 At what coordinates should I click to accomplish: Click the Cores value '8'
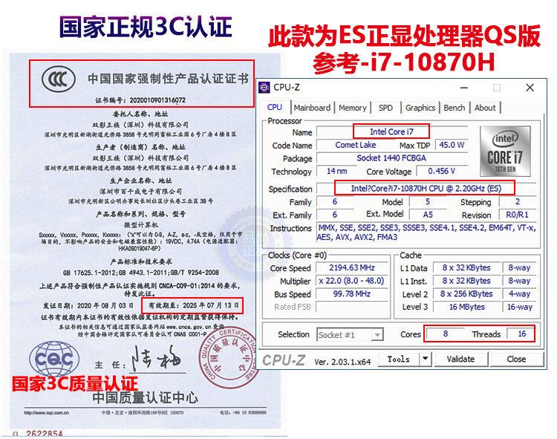click(x=445, y=334)
